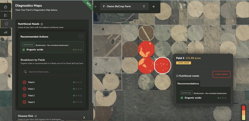Viewport: 249px width, 121px height.
Task: Switch to the Recommendations tab
Action: point(188,84)
